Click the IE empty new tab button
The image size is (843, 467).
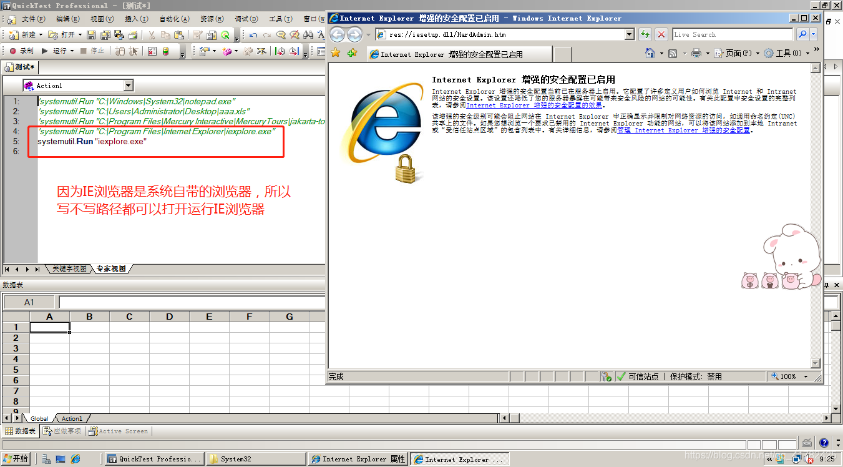[563, 54]
